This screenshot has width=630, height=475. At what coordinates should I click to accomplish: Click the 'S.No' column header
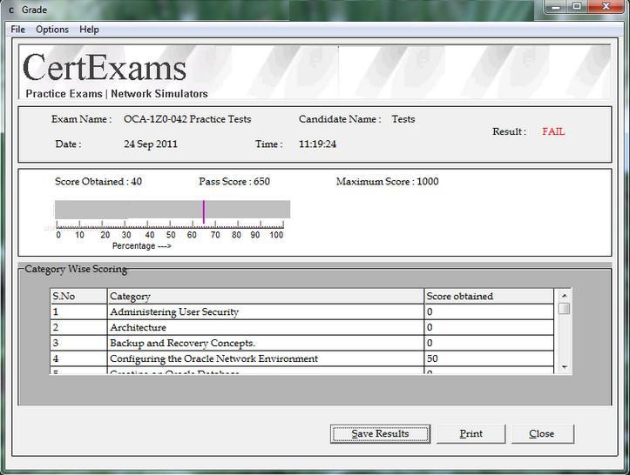[78, 297]
